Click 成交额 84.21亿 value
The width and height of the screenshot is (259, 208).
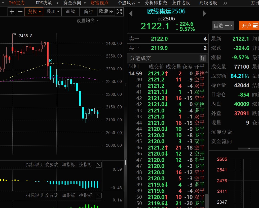pyautogui.click(x=240, y=76)
